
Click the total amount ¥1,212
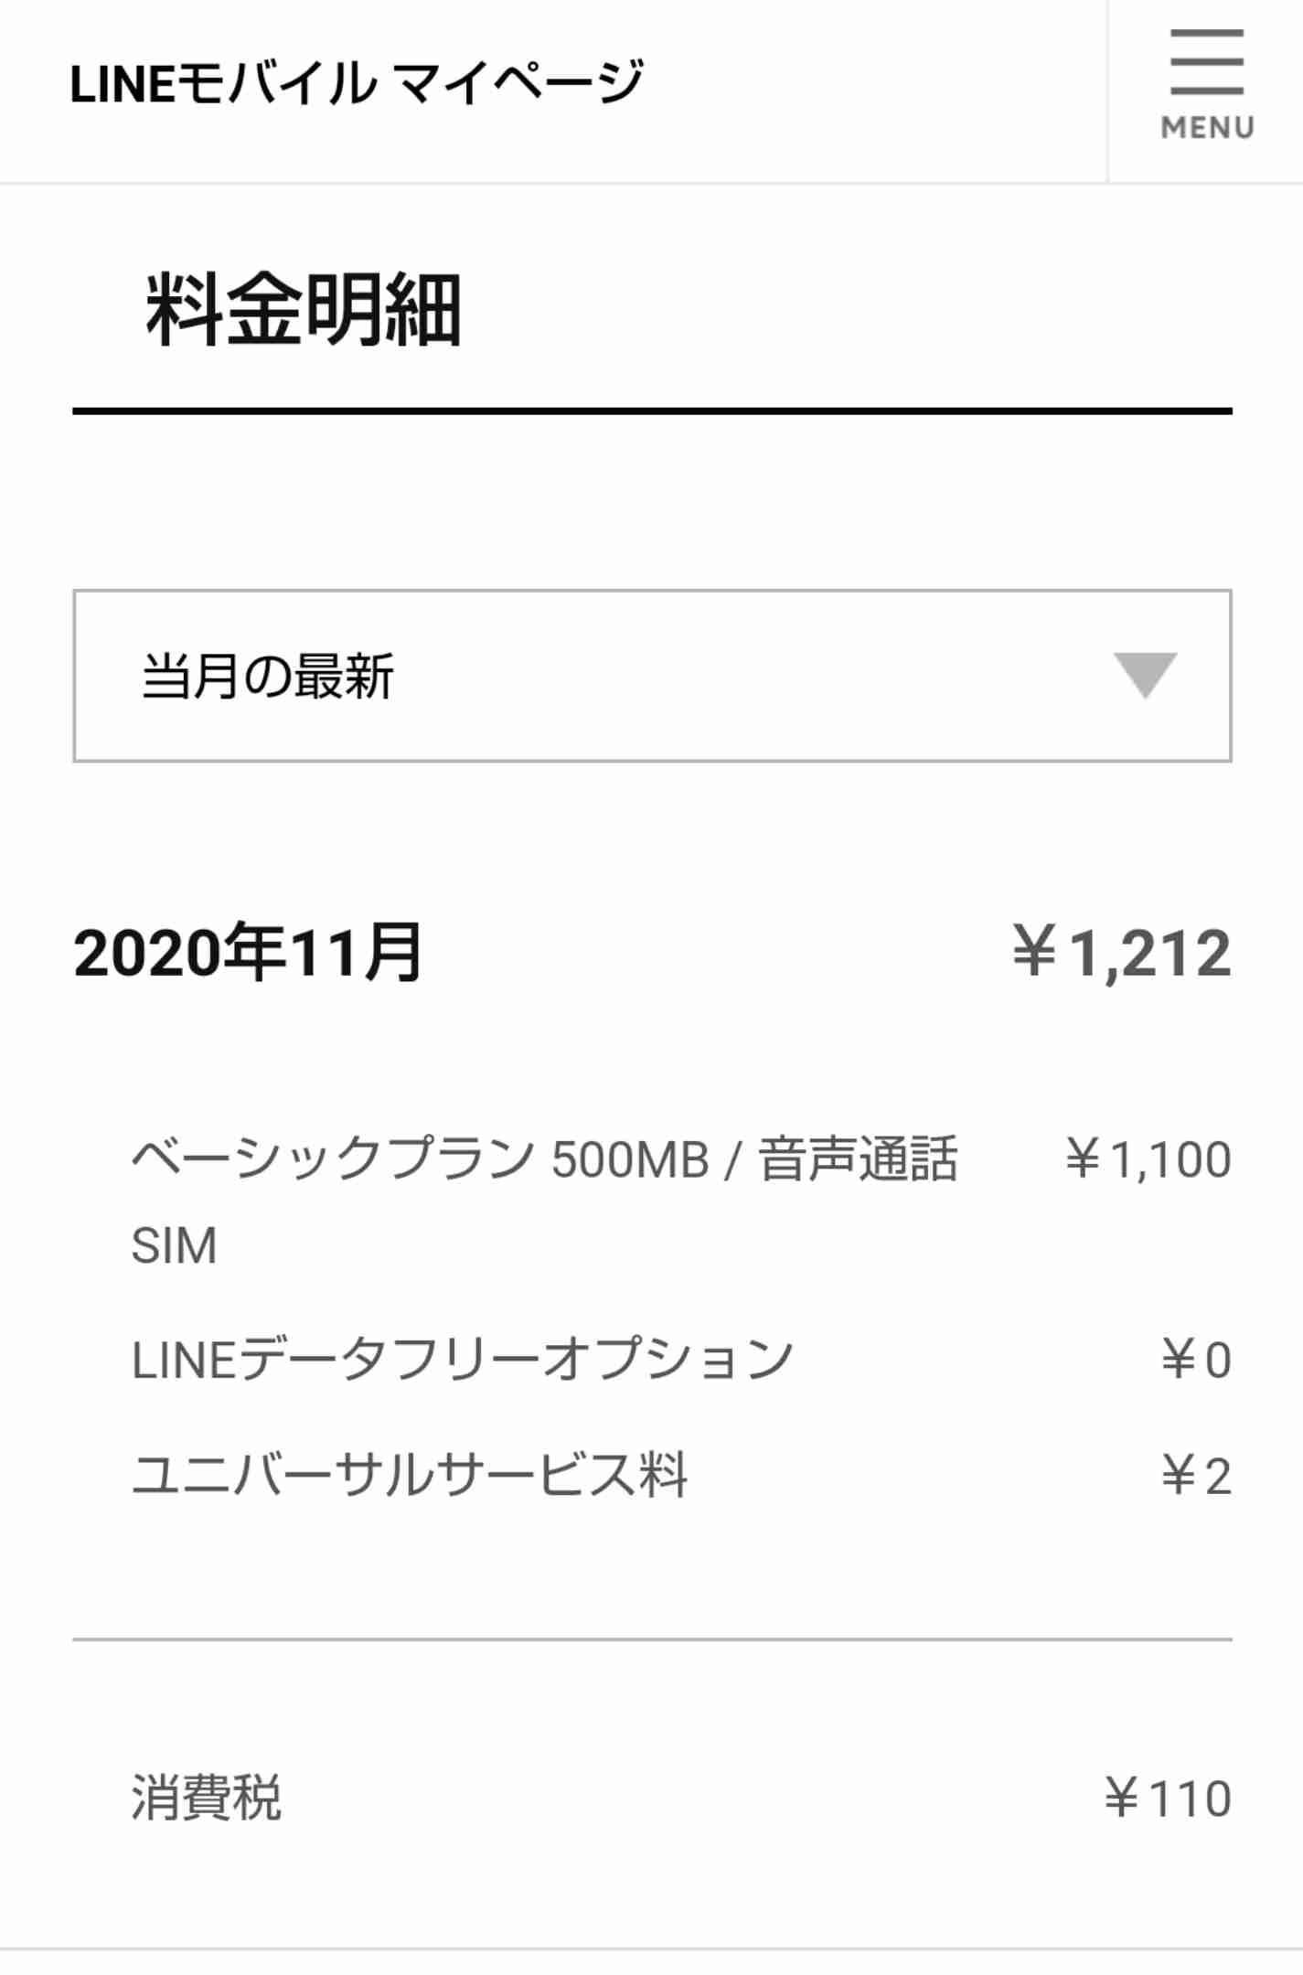[x=1122, y=953]
